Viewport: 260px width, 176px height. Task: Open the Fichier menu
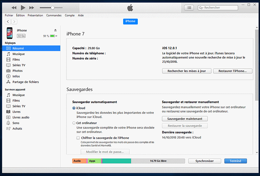(x=9, y=15)
